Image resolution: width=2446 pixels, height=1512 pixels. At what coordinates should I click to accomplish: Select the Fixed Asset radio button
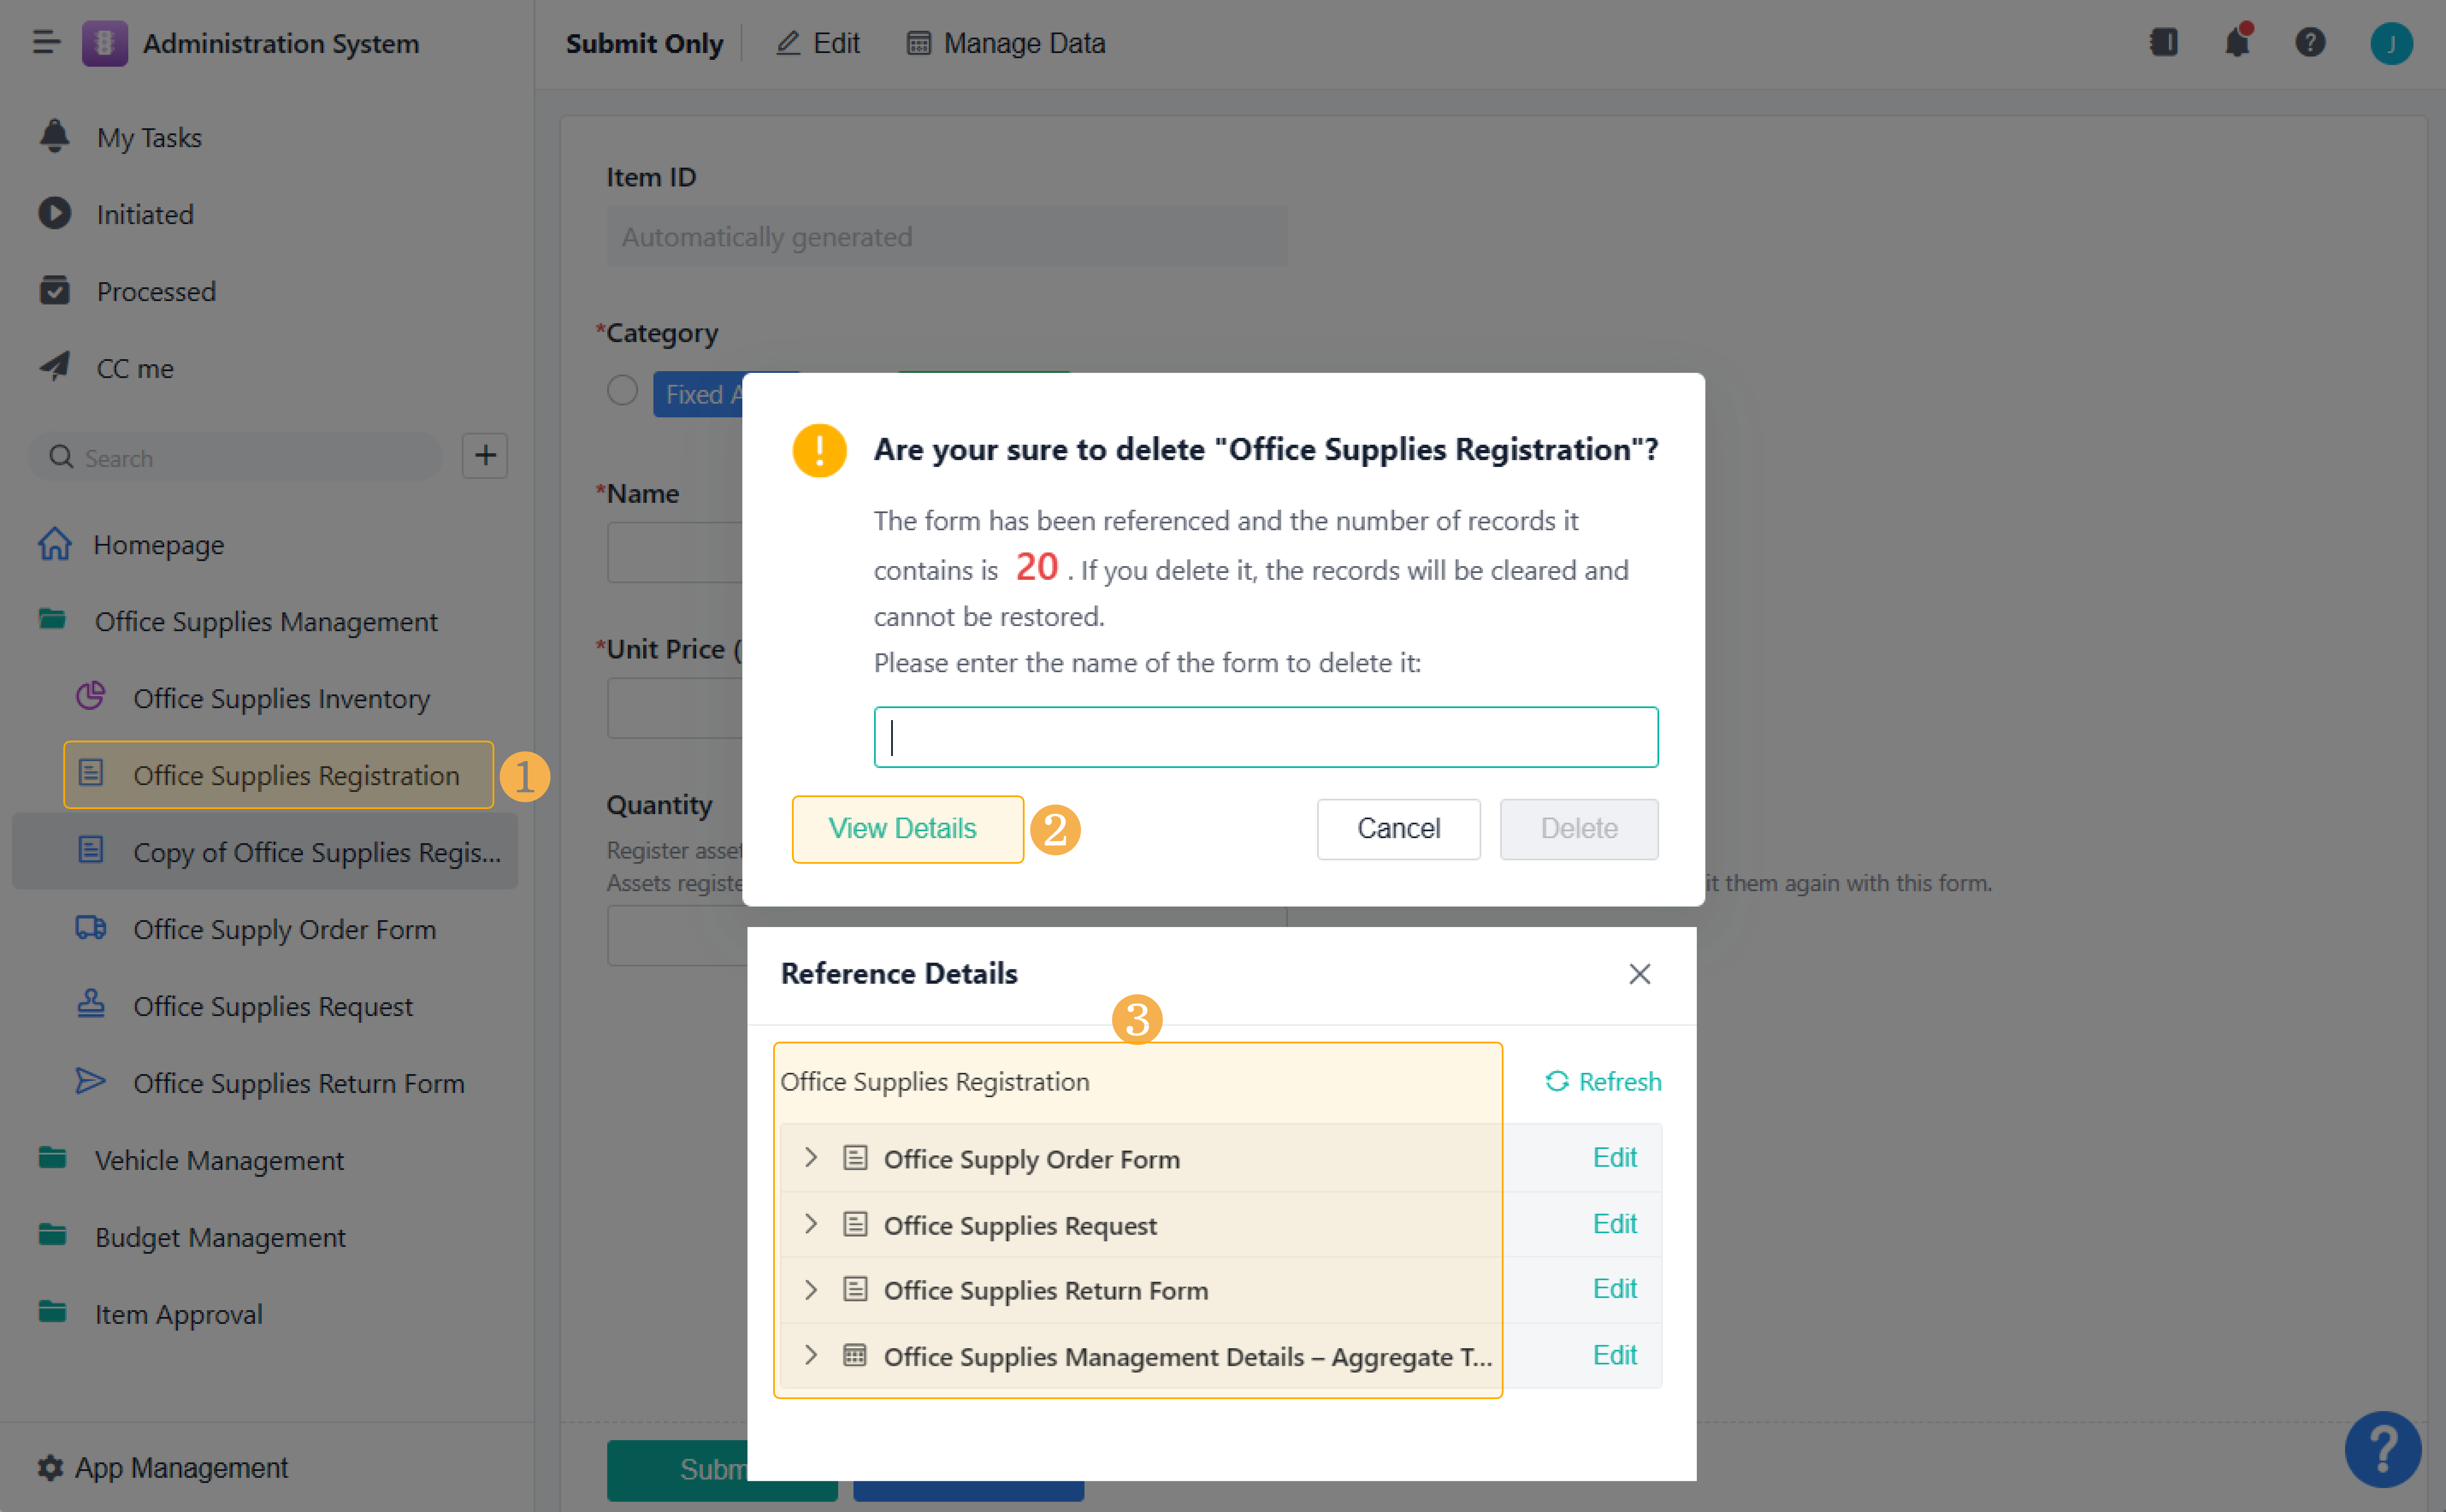(x=622, y=390)
